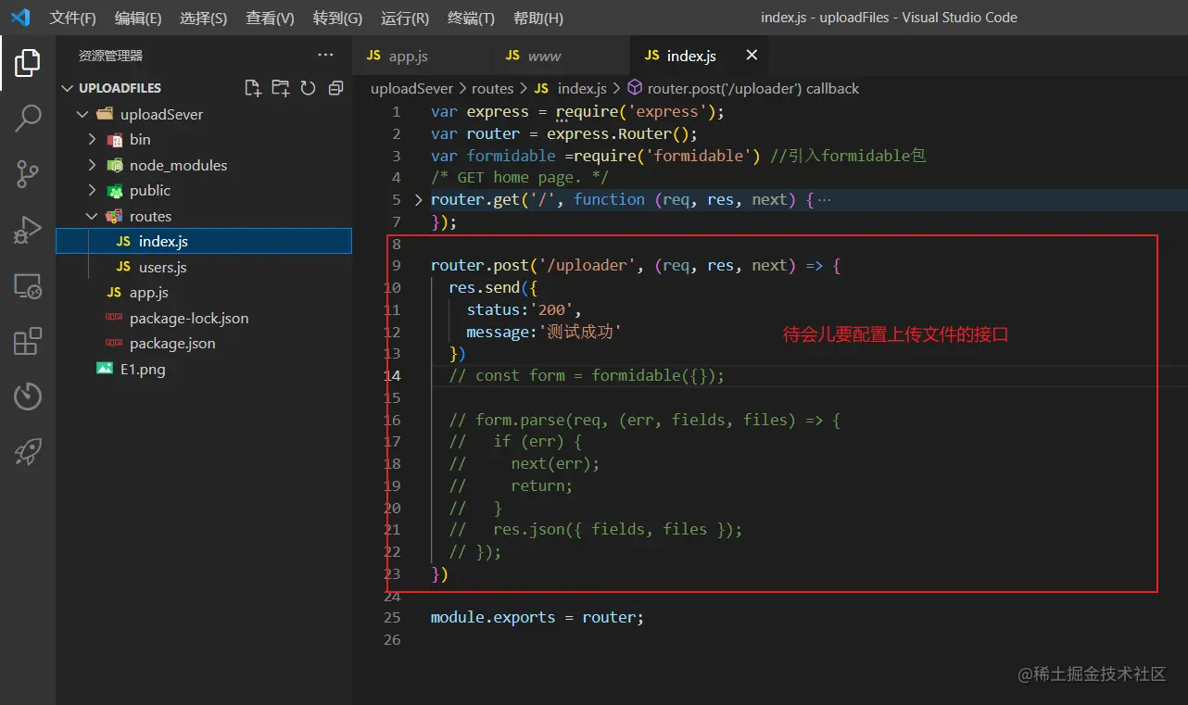Create a new folder in UPLOADFILES
This screenshot has height=705, width=1188.
[x=280, y=88]
